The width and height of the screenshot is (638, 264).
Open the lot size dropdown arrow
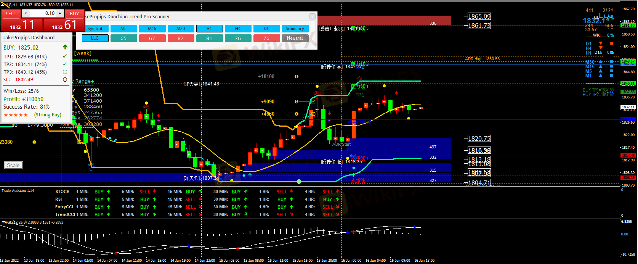click(x=26, y=13)
